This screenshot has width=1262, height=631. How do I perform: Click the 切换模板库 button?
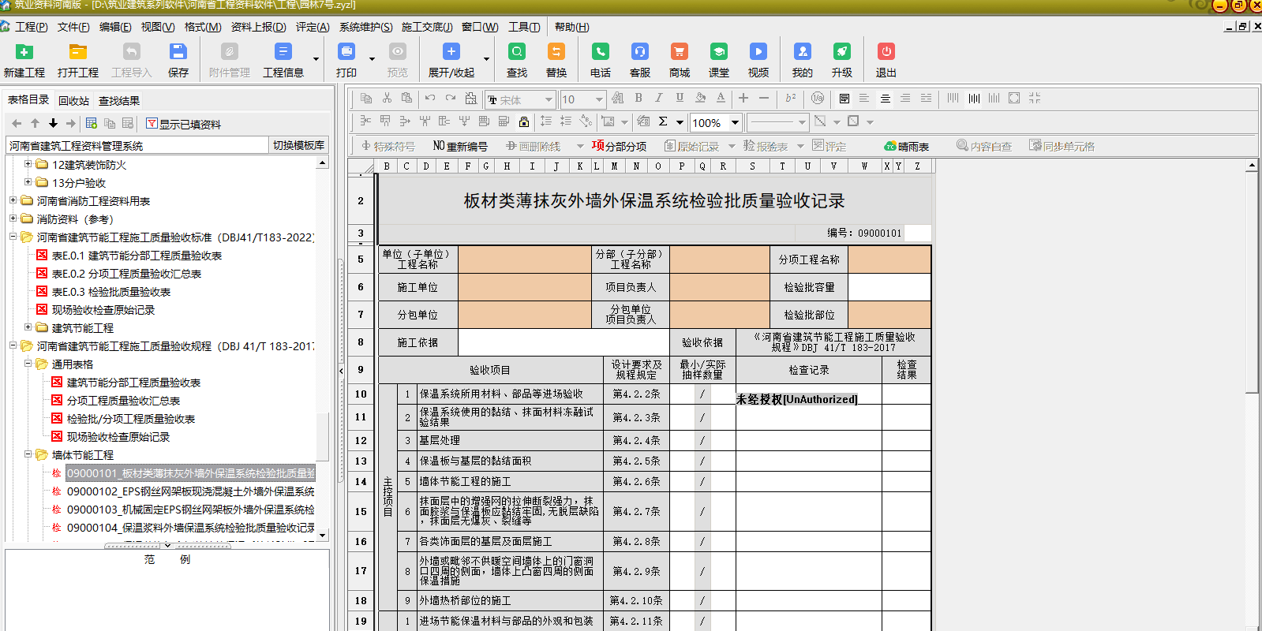click(298, 145)
